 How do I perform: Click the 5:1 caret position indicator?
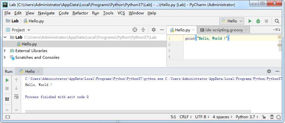tap(173, 117)
